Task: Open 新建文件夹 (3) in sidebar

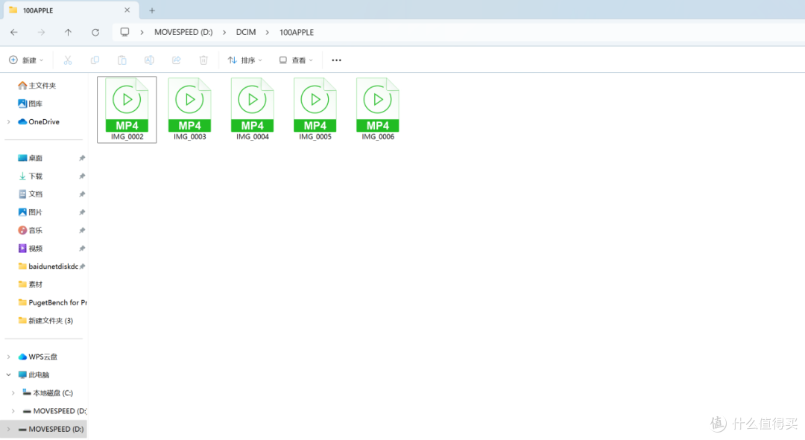Action: tap(45, 321)
